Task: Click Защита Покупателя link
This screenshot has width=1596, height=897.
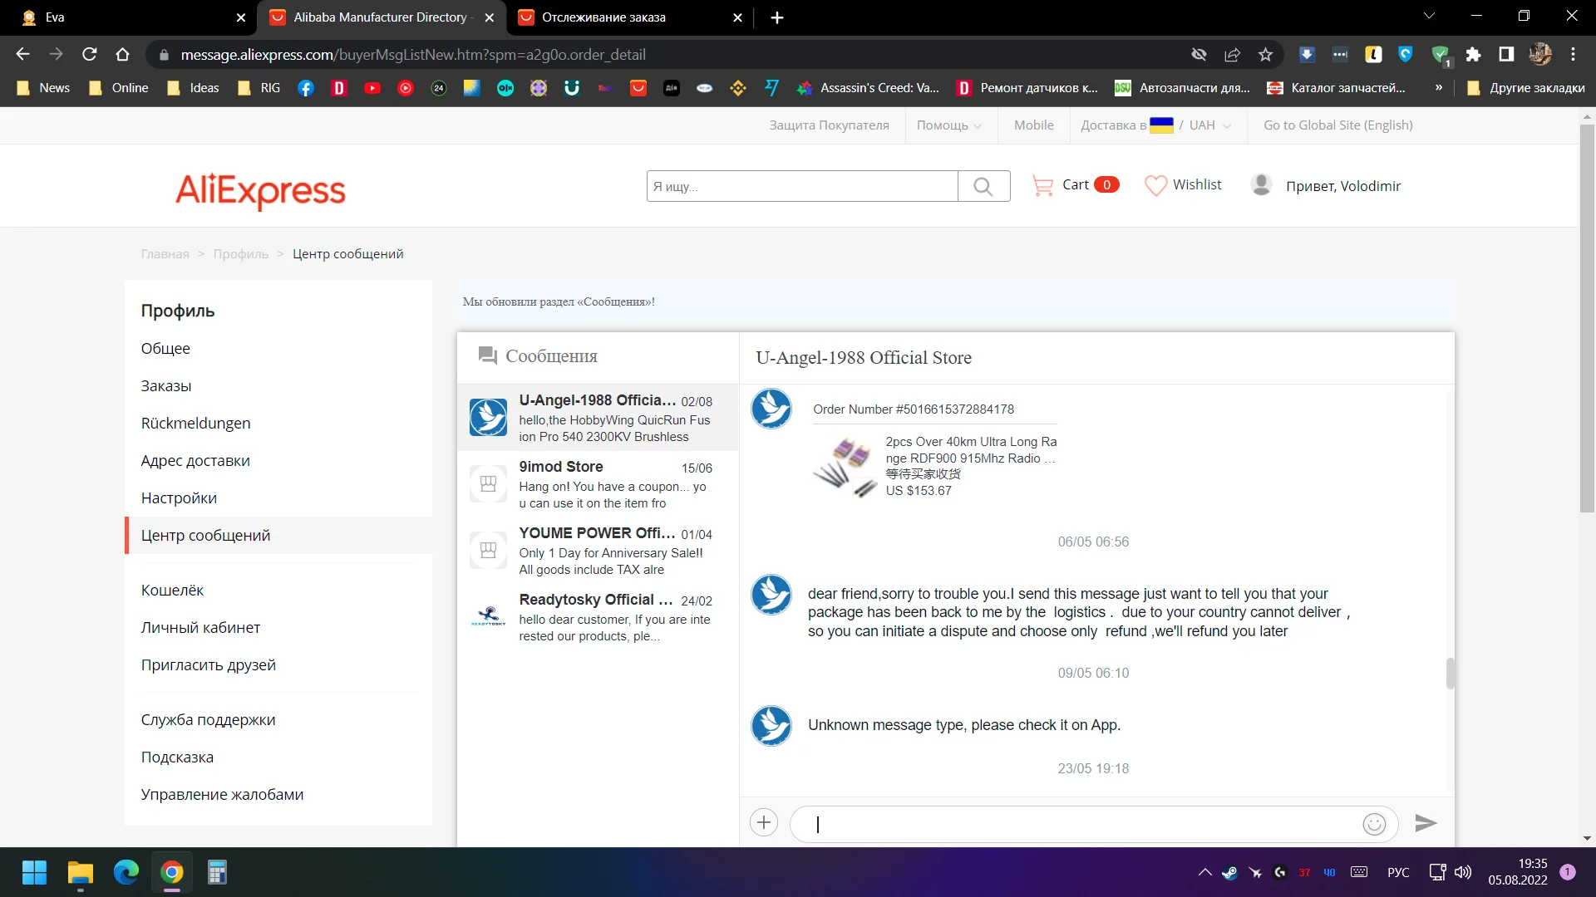Action: click(x=829, y=125)
